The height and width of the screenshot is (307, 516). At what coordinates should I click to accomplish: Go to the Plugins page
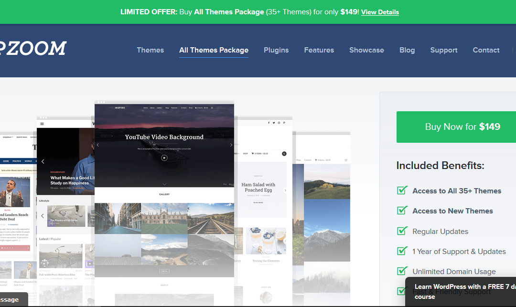276,50
